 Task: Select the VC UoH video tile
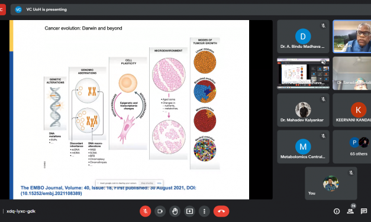(x=352, y=37)
